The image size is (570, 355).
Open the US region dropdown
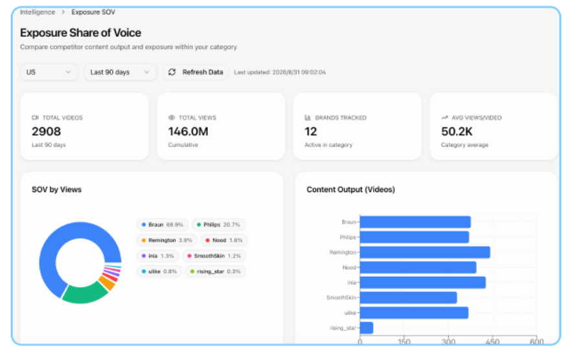tap(49, 72)
